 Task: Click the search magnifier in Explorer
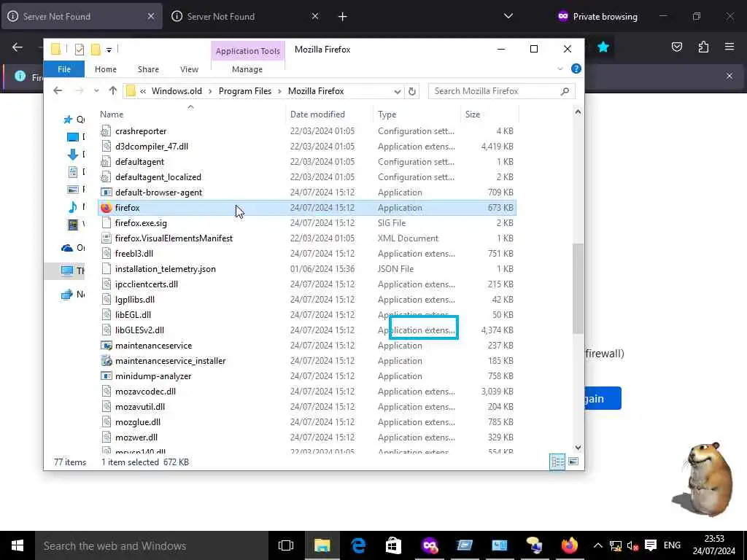[565, 91]
